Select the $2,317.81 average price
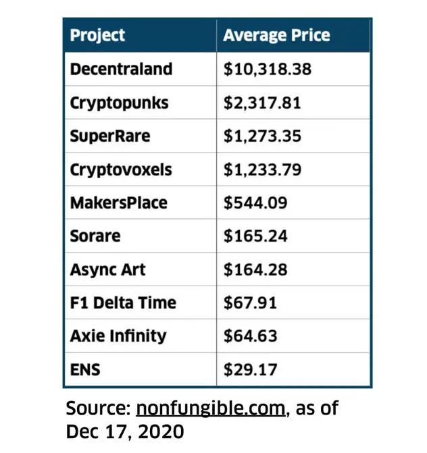427x453 pixels. (262, 103)
